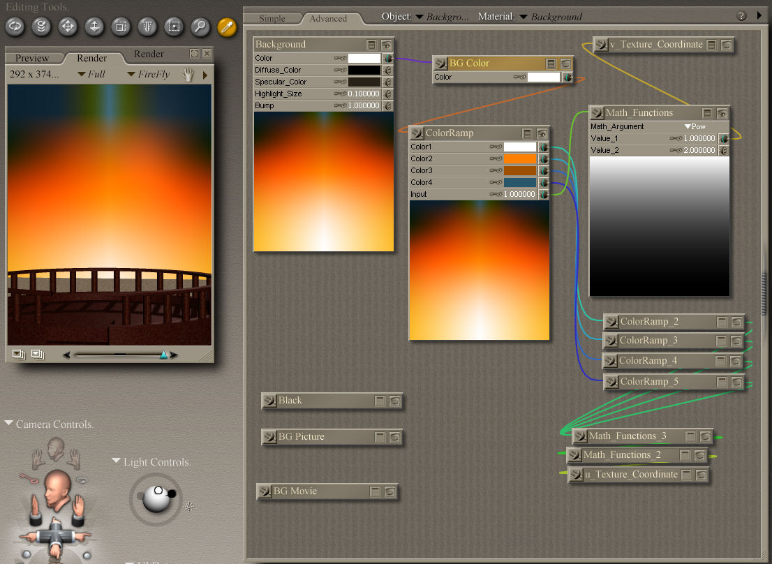Viewport: 772px width, 564px height.
Task: Toggle preview eye on Background node
Action: click(387, 45)
